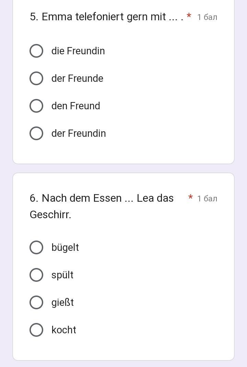The image size is (247, 367).
Task: Tick the radio circle for 'gießt'
Action: pyautogui.click(x=36, y=302)
